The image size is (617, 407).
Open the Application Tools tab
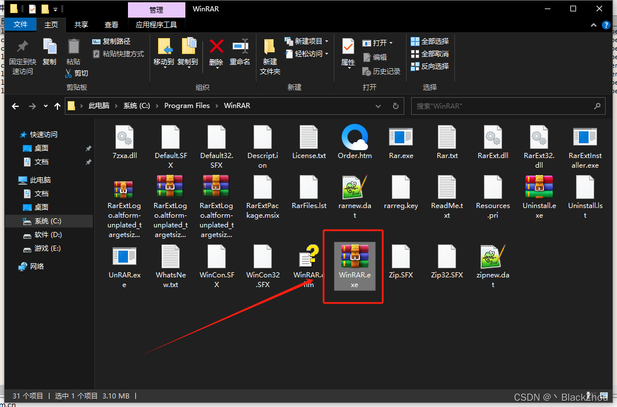tap(156, 25)
